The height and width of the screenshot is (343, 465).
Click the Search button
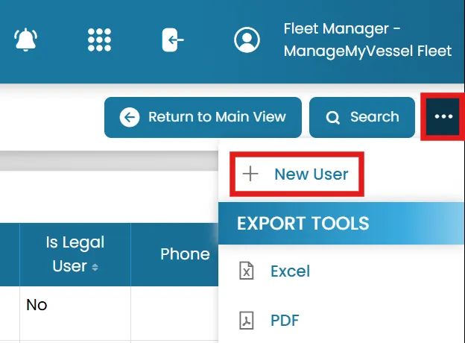click(x=362, y=117)
